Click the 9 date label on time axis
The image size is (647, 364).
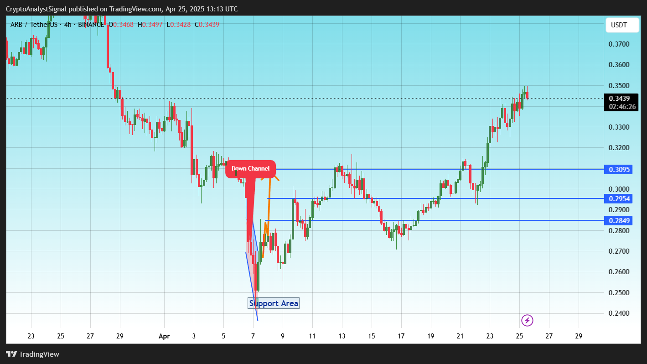(x=283, y=336)
